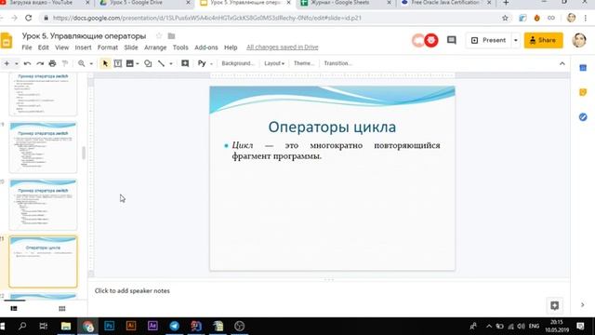This screenshot has width=595, height=335.
Task: Click the Theme button
Action: (x=304, y=63)
